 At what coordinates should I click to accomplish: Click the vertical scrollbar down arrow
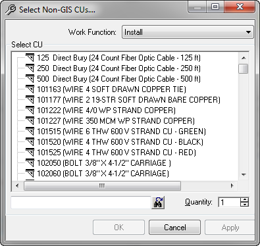(244, 175)
